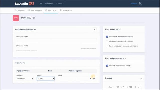Click the pink crown icon beside МОИ ТЕСТЫ

16,18
